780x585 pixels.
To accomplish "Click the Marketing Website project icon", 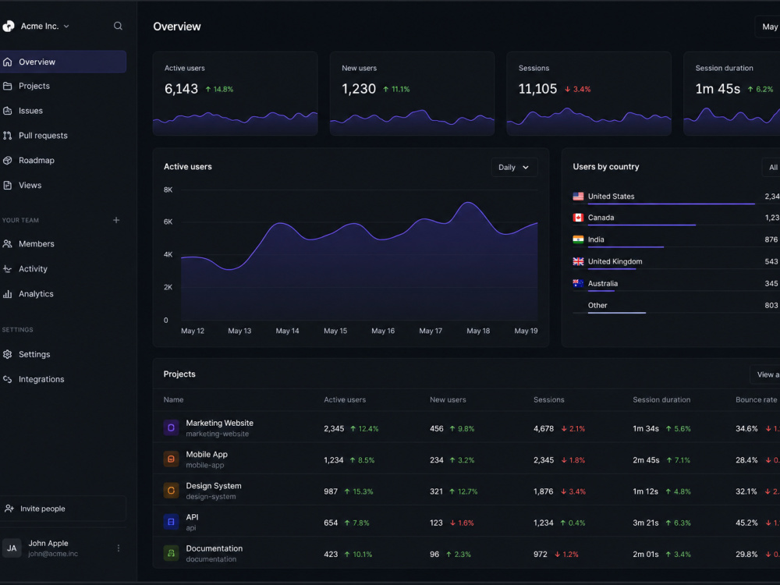I will (x=171, y=427).
